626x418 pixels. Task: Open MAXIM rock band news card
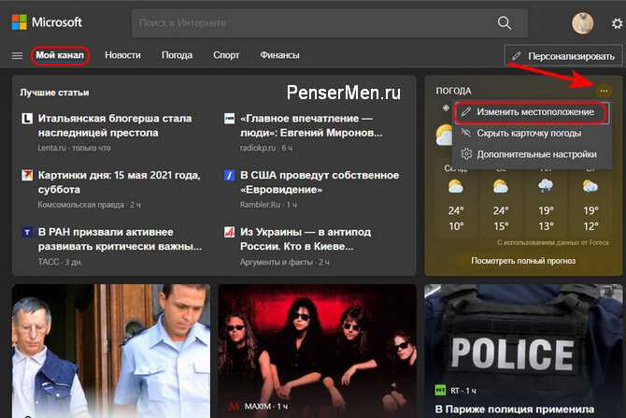point(317,352)
